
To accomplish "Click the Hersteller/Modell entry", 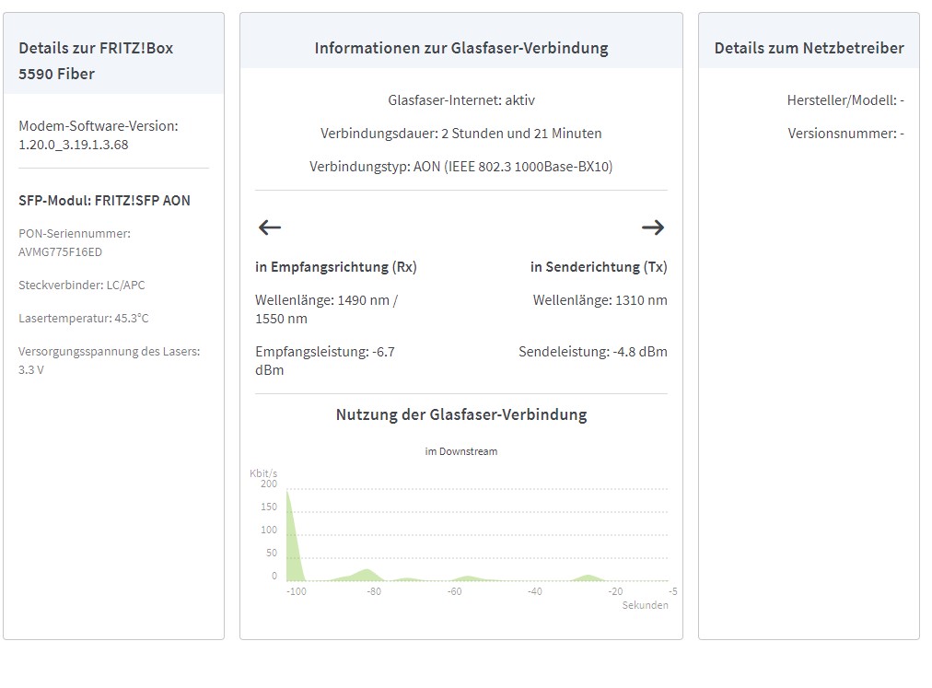I will 845,99.
